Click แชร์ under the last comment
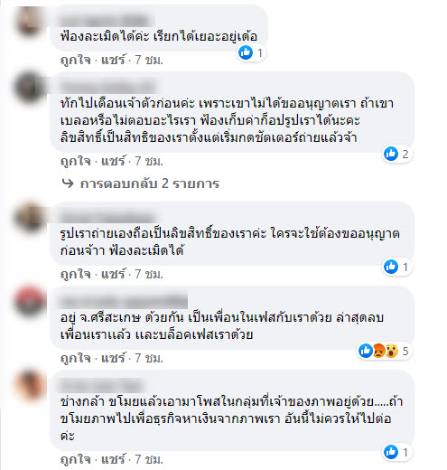447x470 pixels. pos(113,459)
